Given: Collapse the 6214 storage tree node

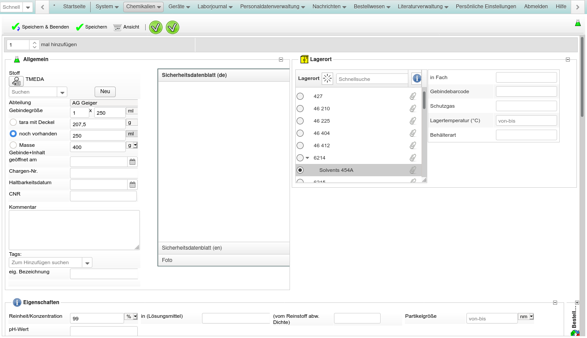Looking at the screenshot, I should click(x=308, y=158).
